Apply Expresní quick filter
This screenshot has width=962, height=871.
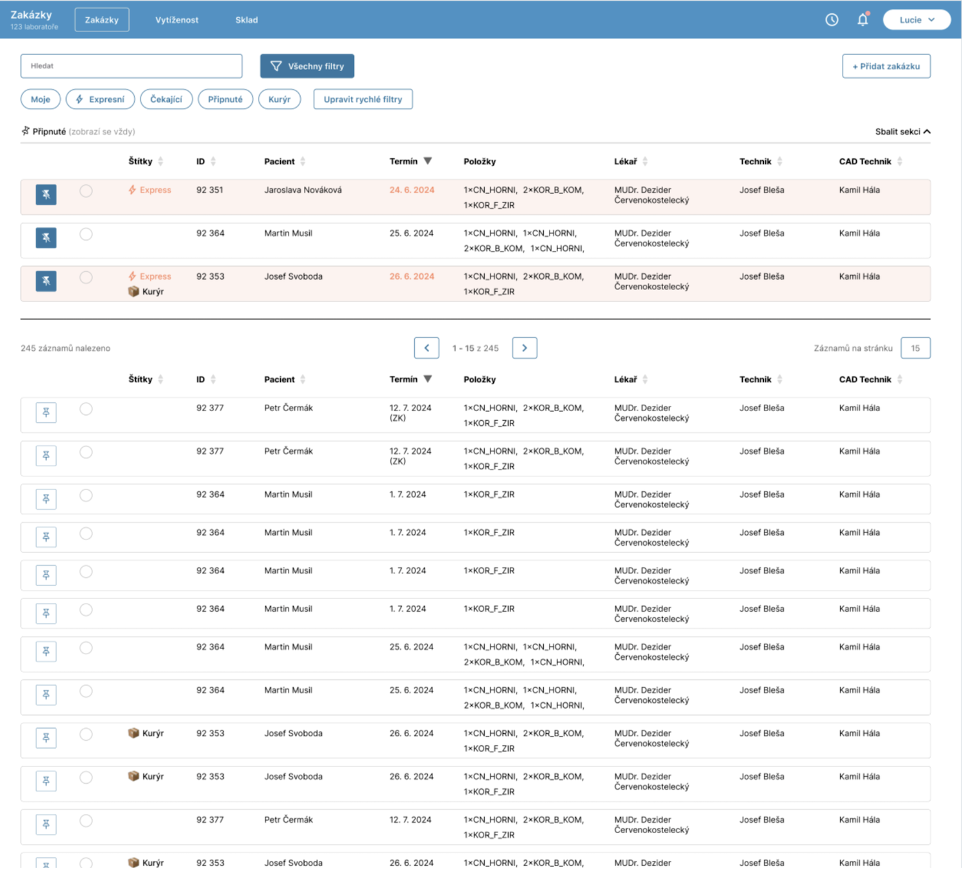click(x=100, y=99)
